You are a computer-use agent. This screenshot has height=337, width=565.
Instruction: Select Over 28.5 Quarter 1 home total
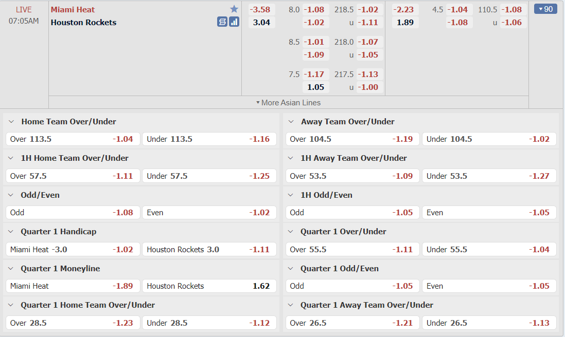point(73,323)
